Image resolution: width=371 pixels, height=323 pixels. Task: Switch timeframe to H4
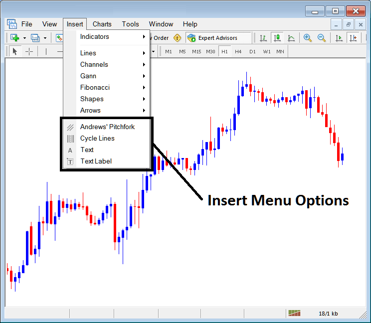click(x=238, y=51)
